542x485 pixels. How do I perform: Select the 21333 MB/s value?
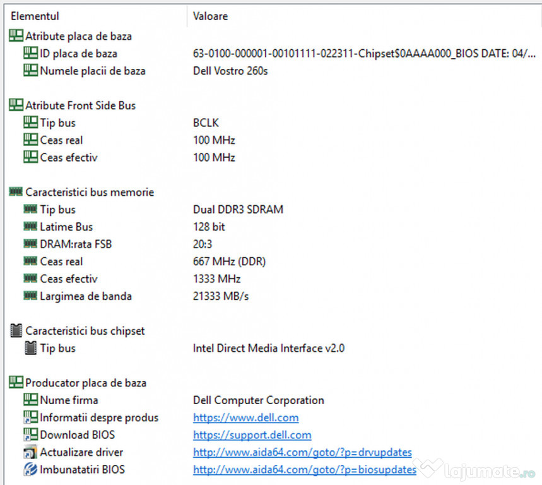coord(221,296)
